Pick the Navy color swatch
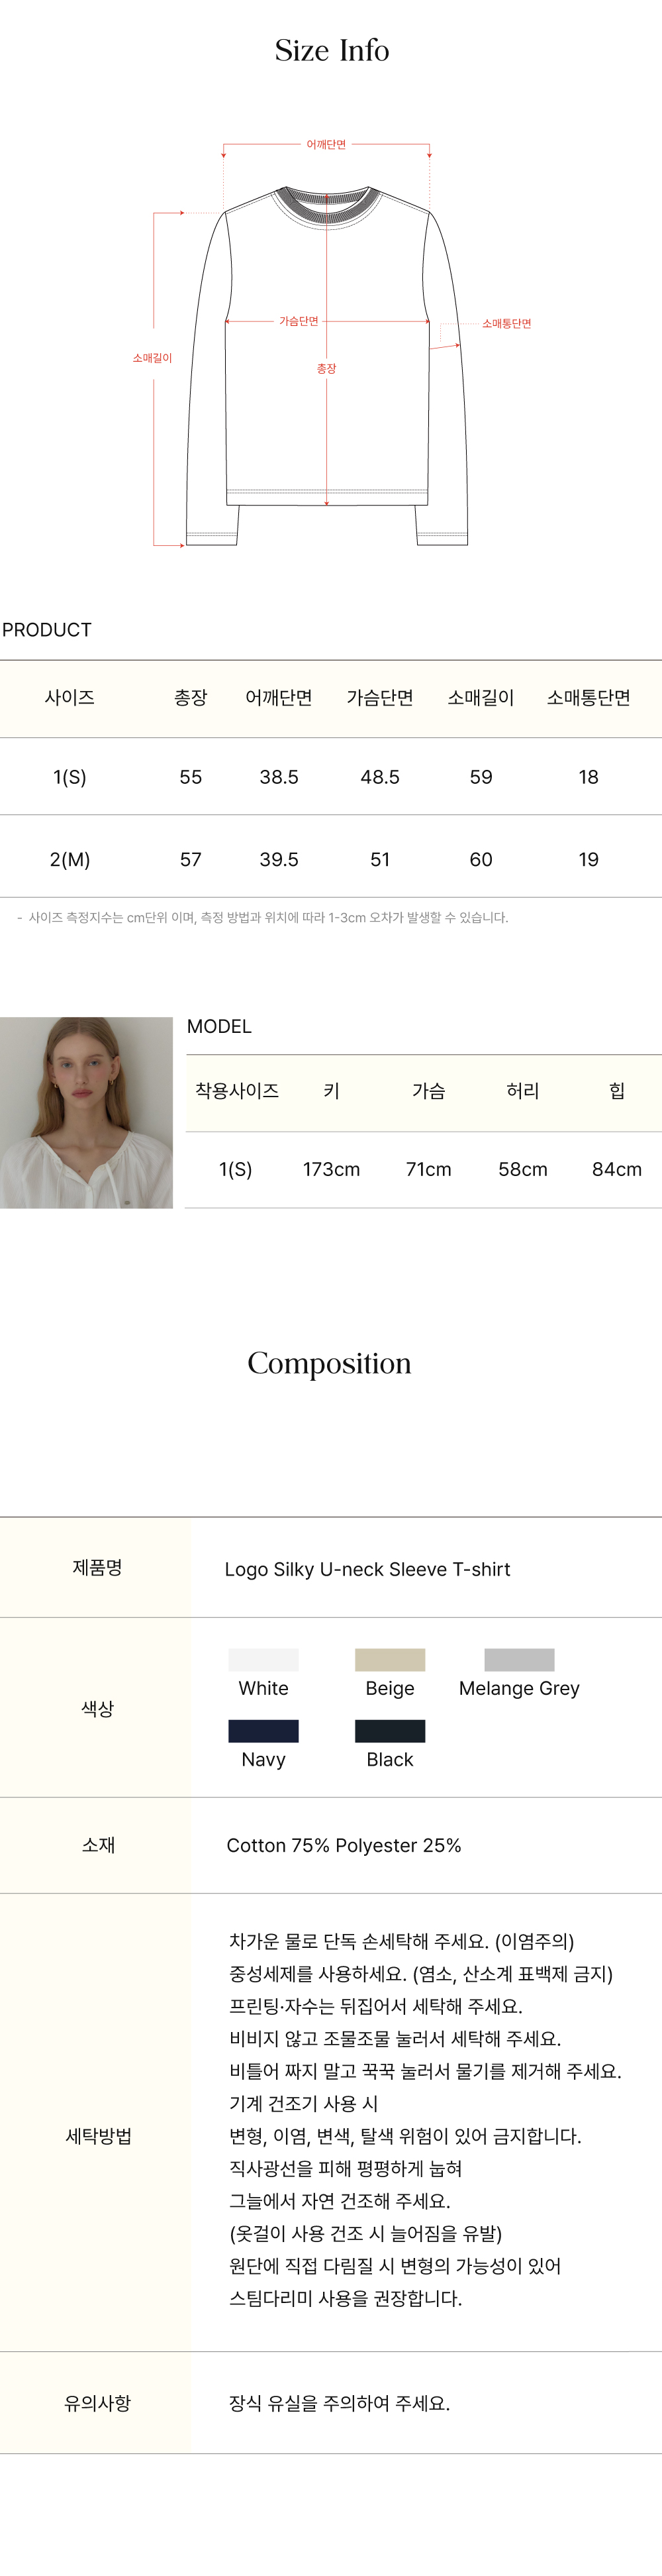This screenshot has width=662, height=2576. coord(263,1731)
